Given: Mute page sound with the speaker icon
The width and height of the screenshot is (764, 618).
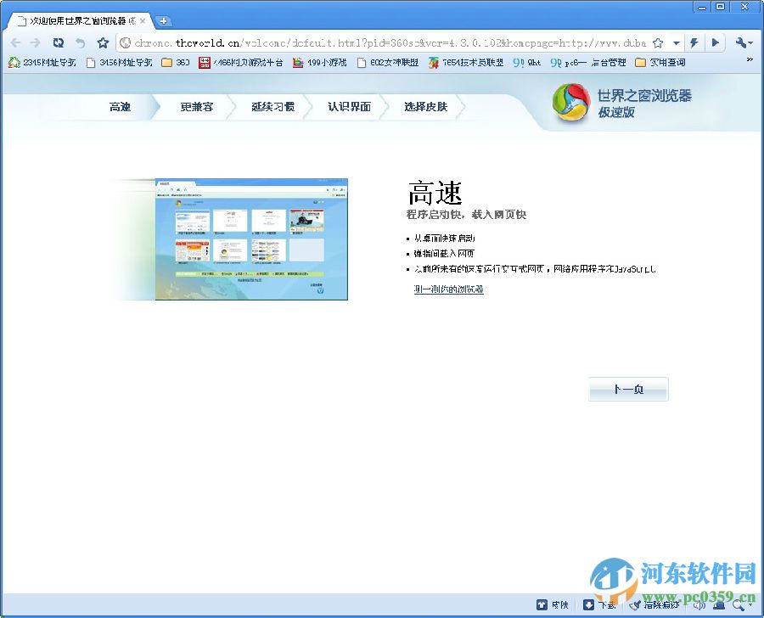Looking at the screenshot, I should coord(699,605).
